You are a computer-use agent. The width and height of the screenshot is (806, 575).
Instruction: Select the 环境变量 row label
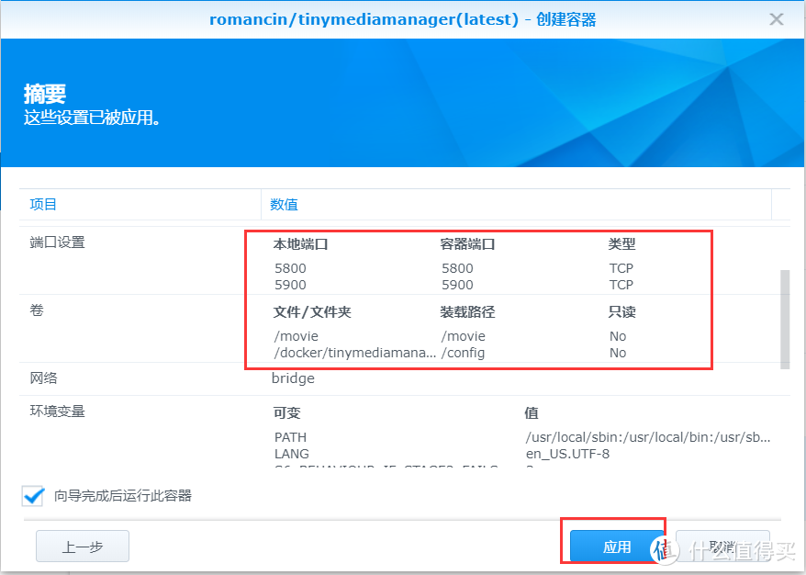click(x=57, y=411)
